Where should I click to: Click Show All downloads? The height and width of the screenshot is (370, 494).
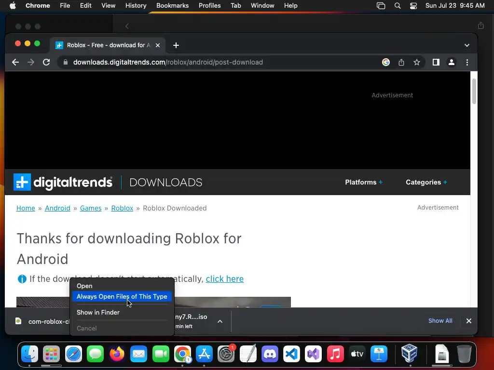(x=440, y=320)
